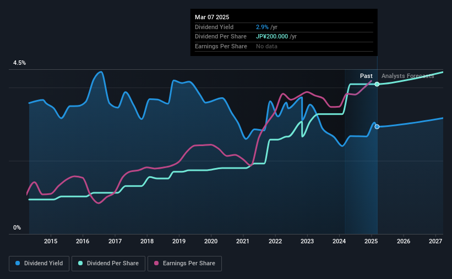Click the 2020 x-axis label
This screenshot has width=452, height=279.
click(x=211, y=241)
